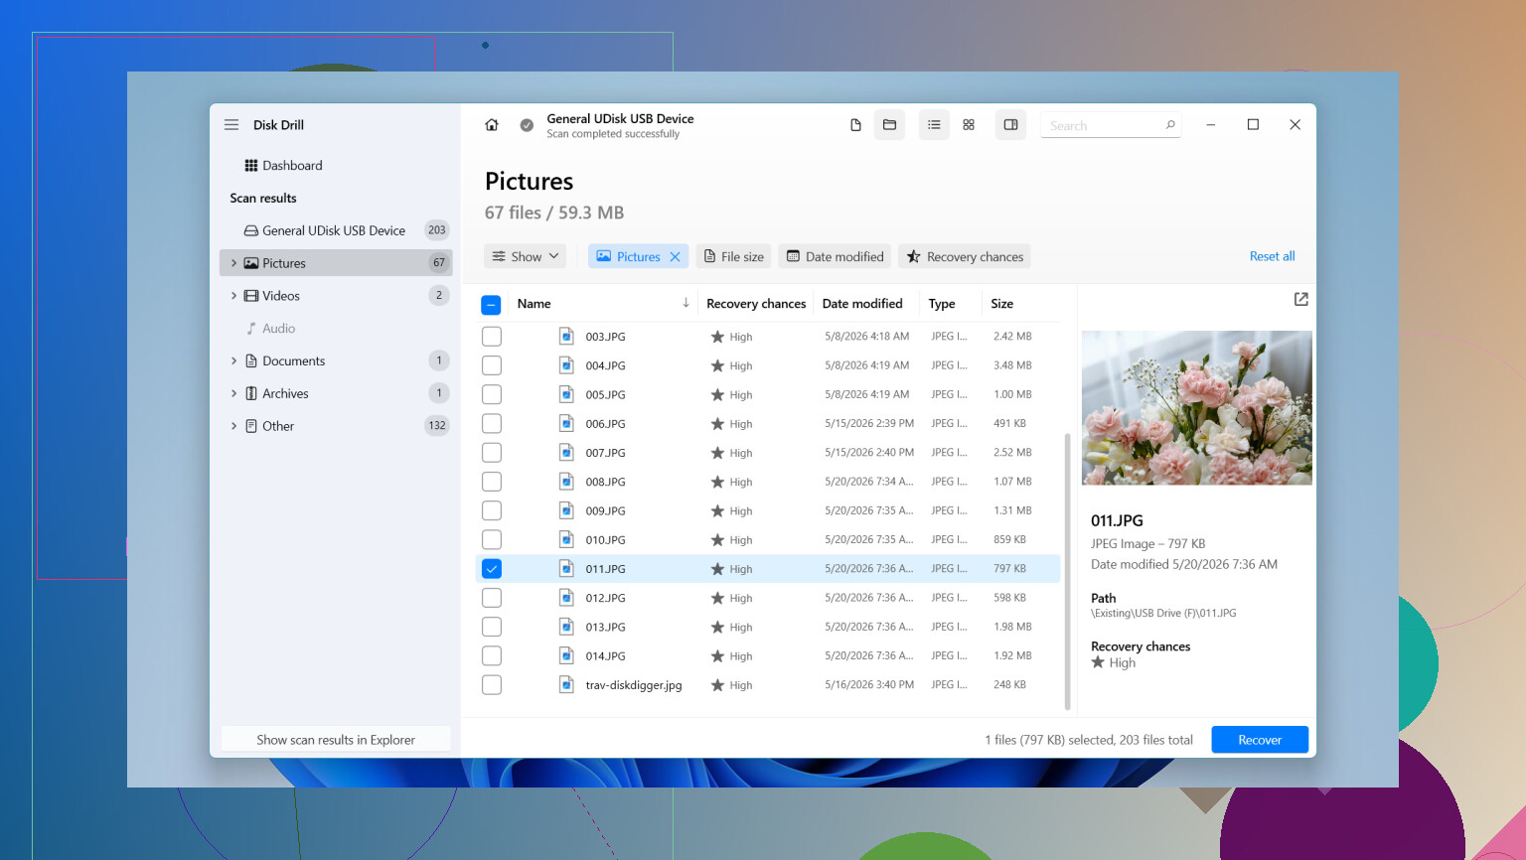Click the Reset all link
1526x860 pixels.
click(x=1273, y=256)
